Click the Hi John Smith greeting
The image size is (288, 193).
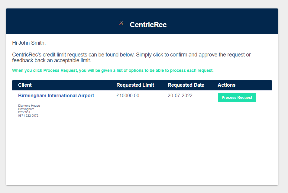29,43
